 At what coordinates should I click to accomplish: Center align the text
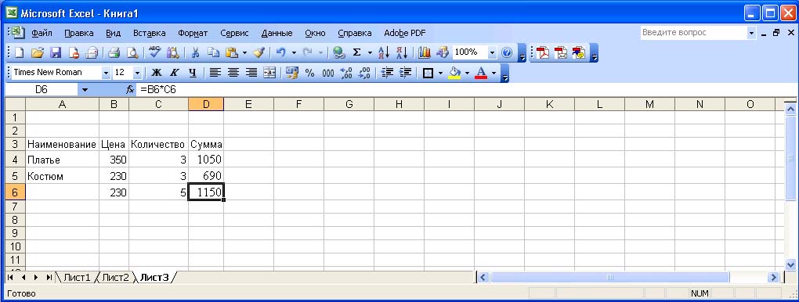click(233, 73)
